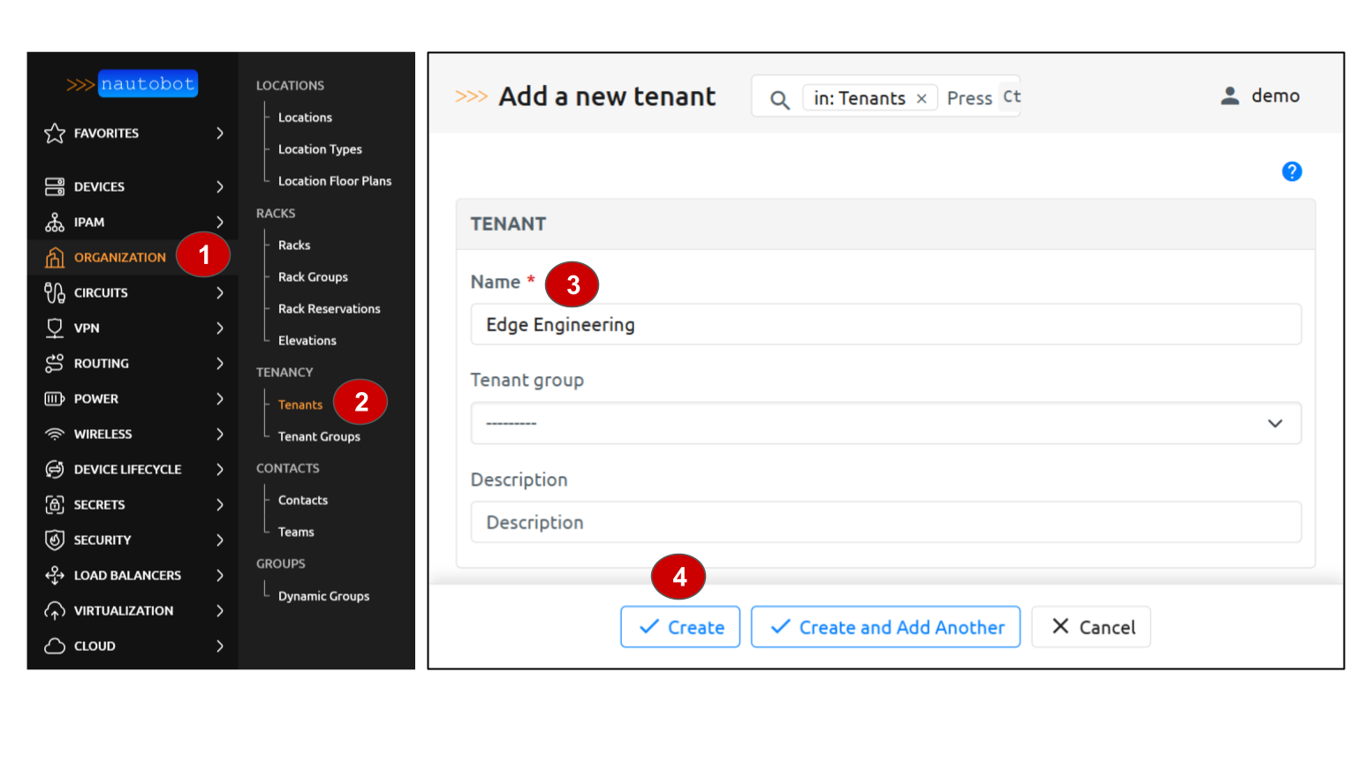Click the blue help question mark icon
This screenshot has width=1357, height=763.
pos(1292,171)
